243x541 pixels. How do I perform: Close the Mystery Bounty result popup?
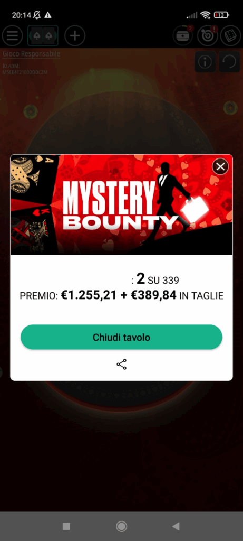[220, 167]
